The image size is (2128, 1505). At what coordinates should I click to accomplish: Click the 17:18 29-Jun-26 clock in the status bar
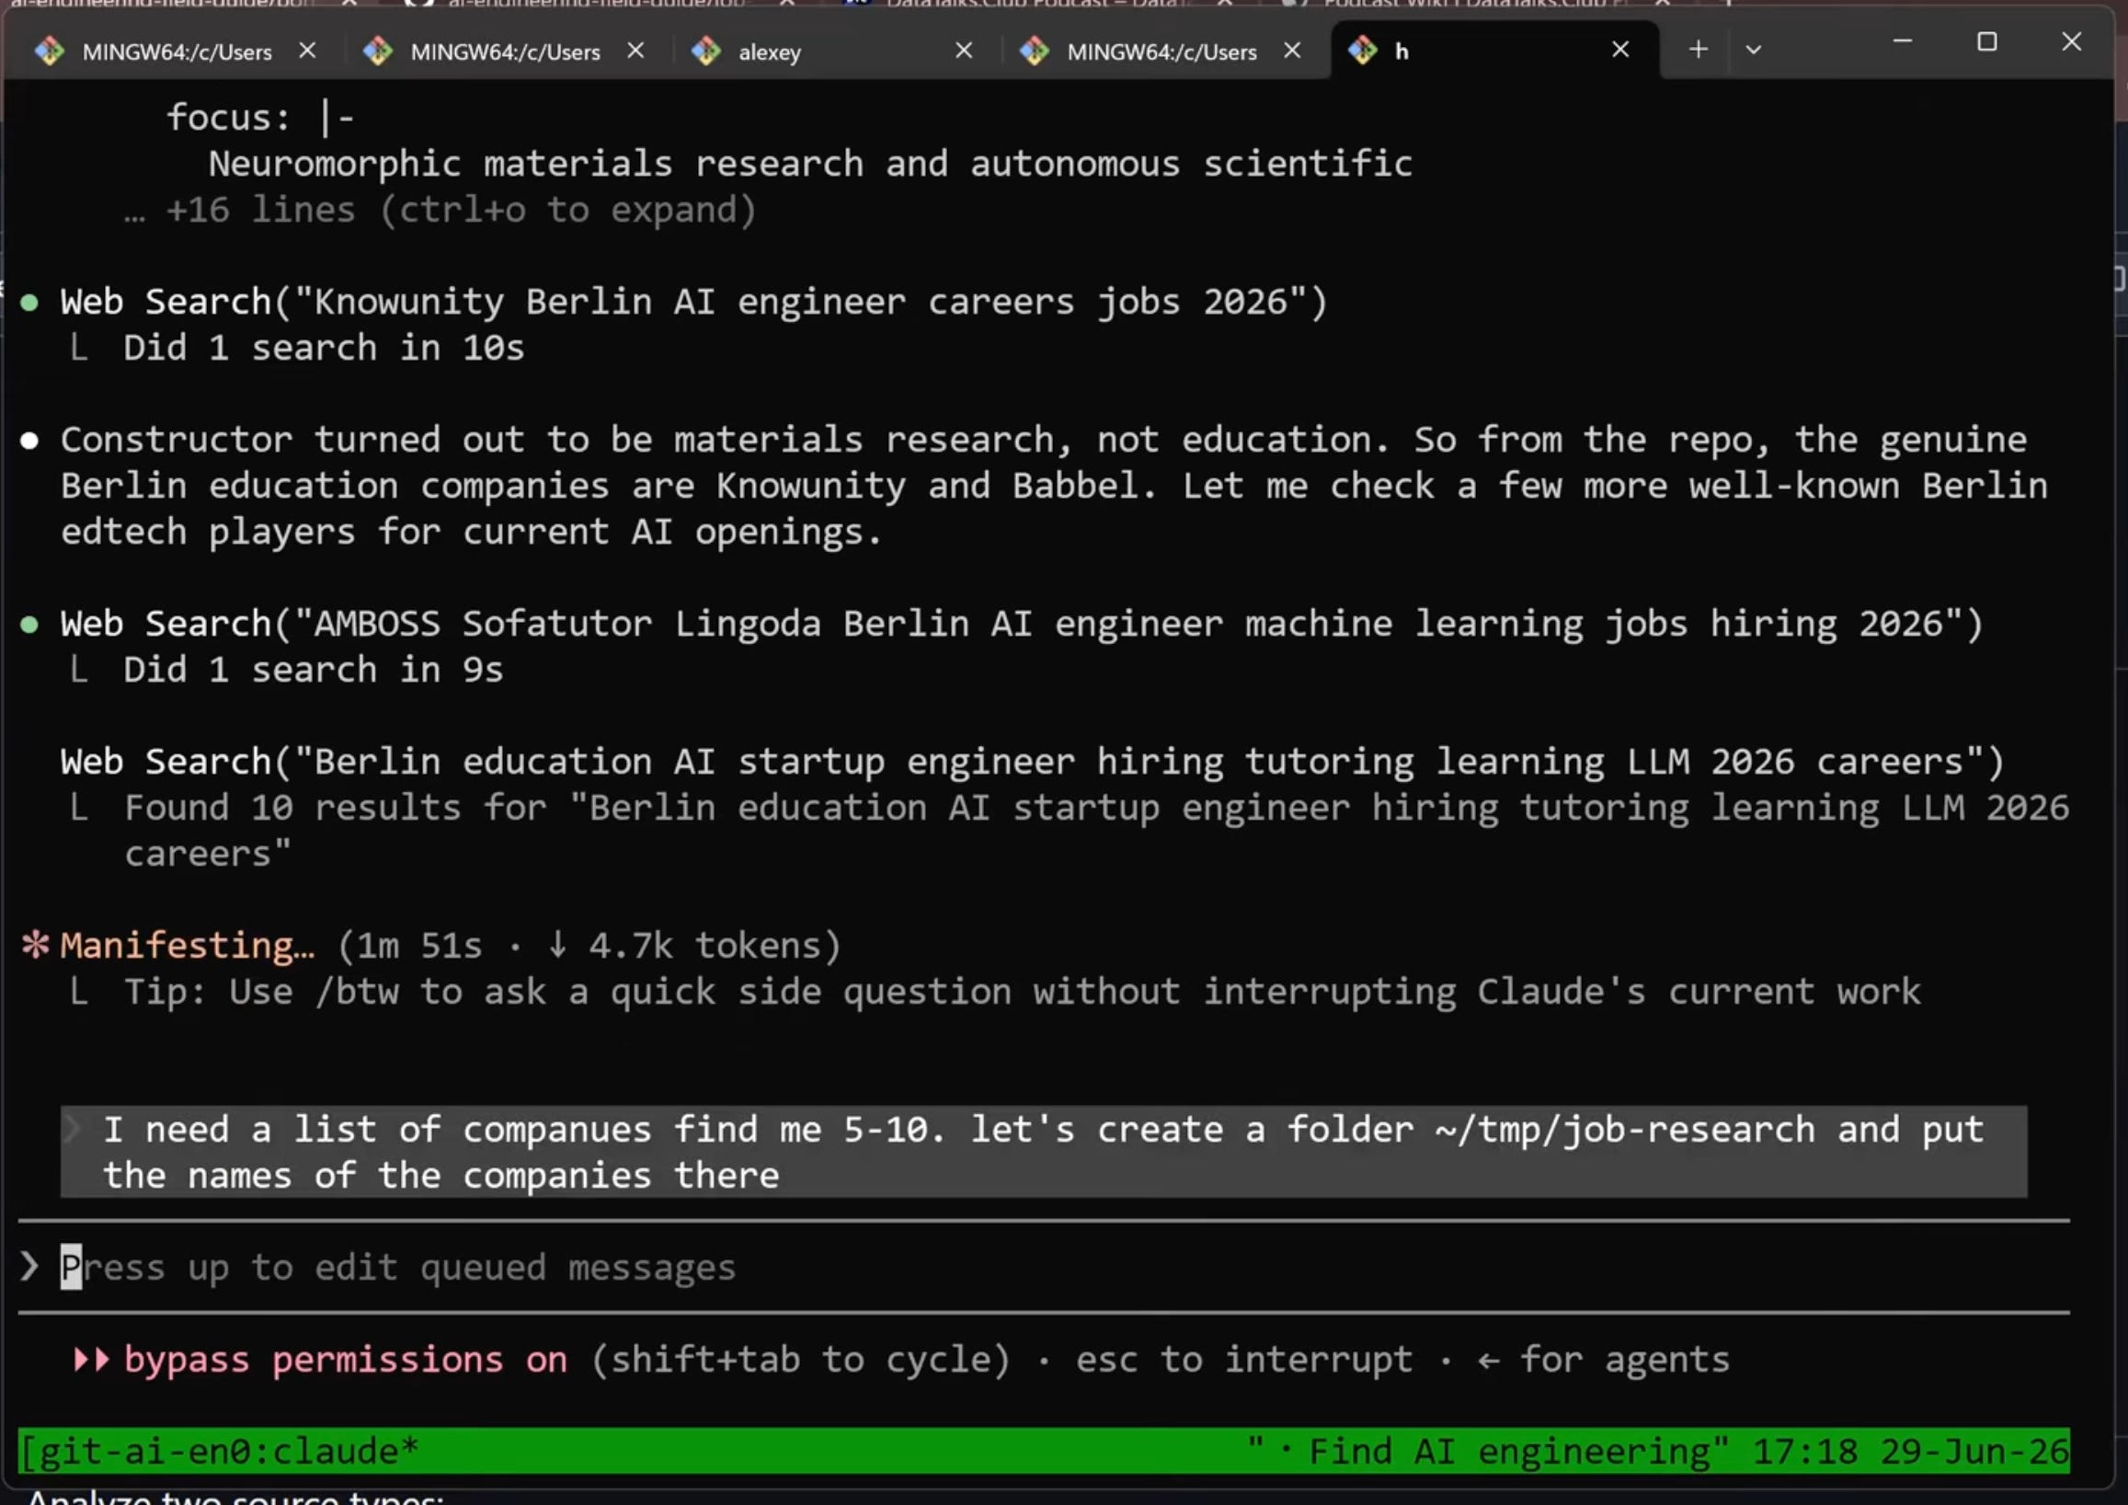(1910, 1452)
